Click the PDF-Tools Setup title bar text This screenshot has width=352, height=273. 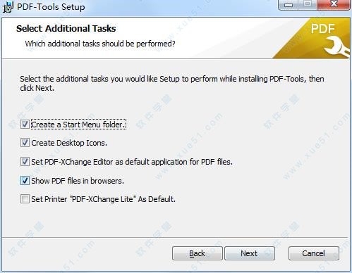[x=51, y=6]
